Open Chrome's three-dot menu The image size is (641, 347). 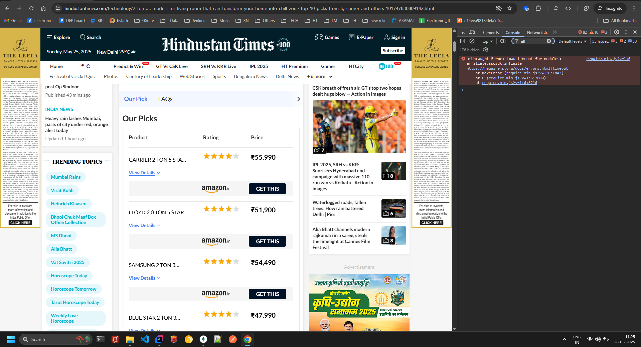(x=634, y=8)
